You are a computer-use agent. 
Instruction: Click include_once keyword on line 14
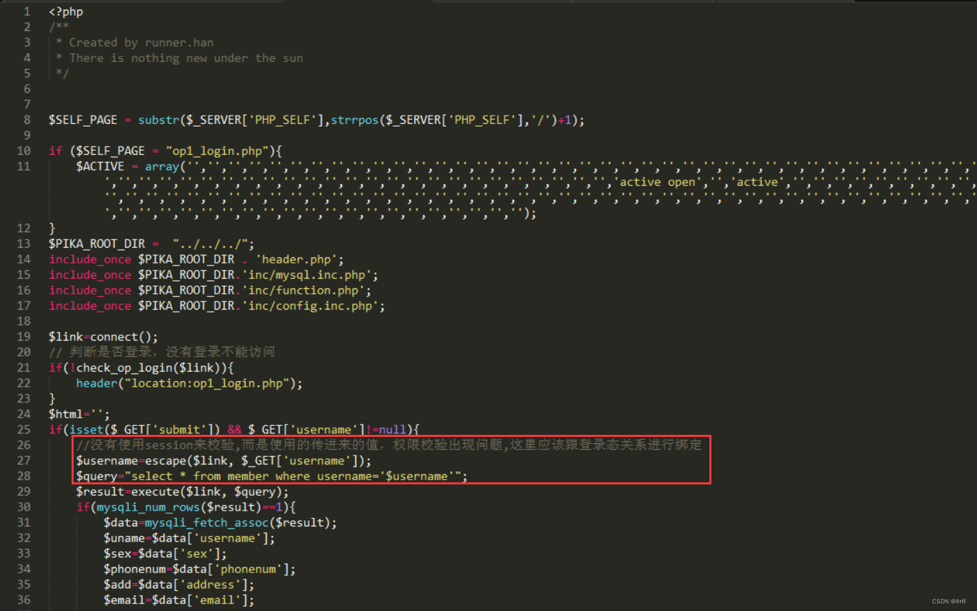point(90,259)
